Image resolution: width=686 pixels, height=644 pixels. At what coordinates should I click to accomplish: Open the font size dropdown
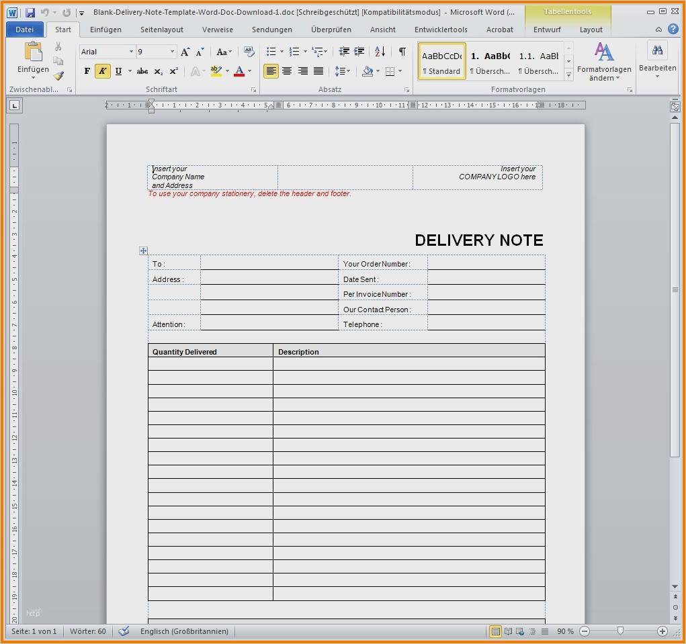[x=173, y=52]
